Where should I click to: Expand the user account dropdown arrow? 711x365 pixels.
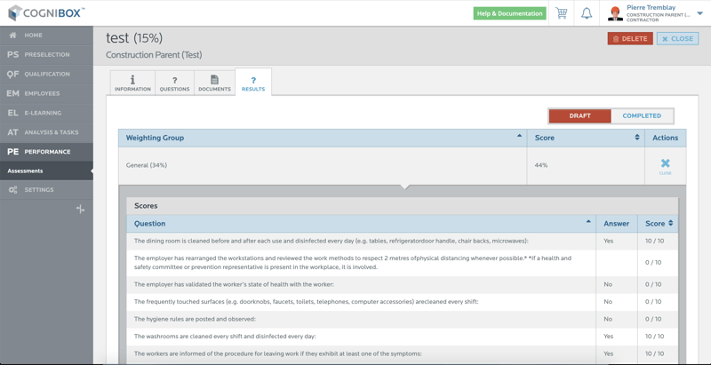pos(699,13)
